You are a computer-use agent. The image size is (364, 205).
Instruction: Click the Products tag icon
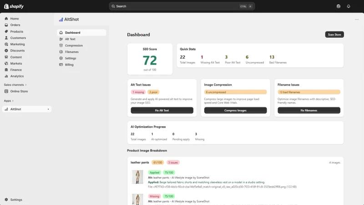[x=6, y=31]
